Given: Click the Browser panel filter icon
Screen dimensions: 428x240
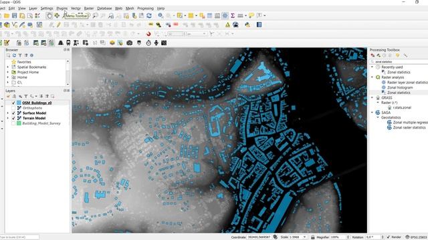Looking at the screenshot, I should click(20, 55).
